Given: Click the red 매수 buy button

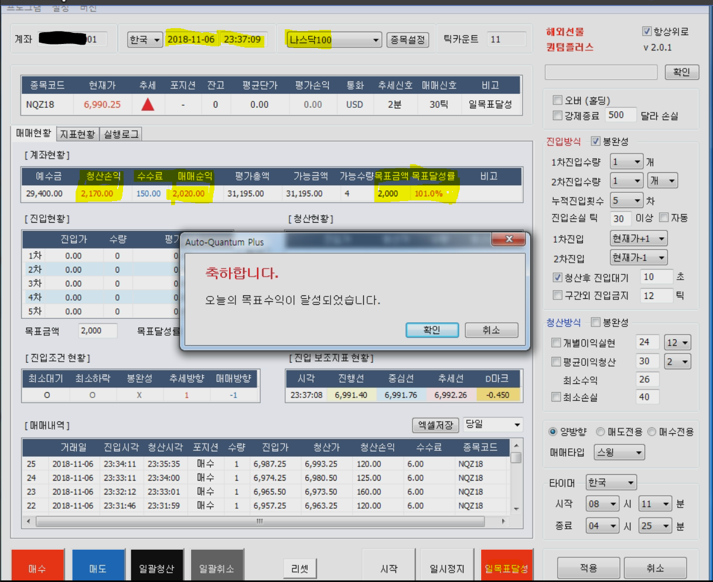Looking at the screenshot, I should (37, 567).
